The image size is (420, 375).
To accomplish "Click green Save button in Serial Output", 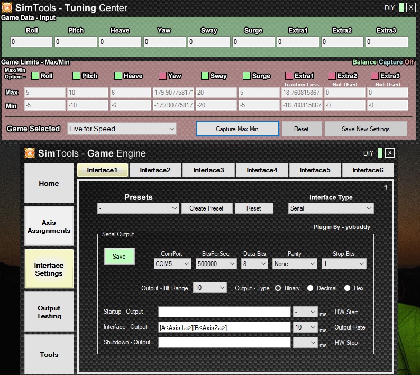I will [x=119, y=257].
